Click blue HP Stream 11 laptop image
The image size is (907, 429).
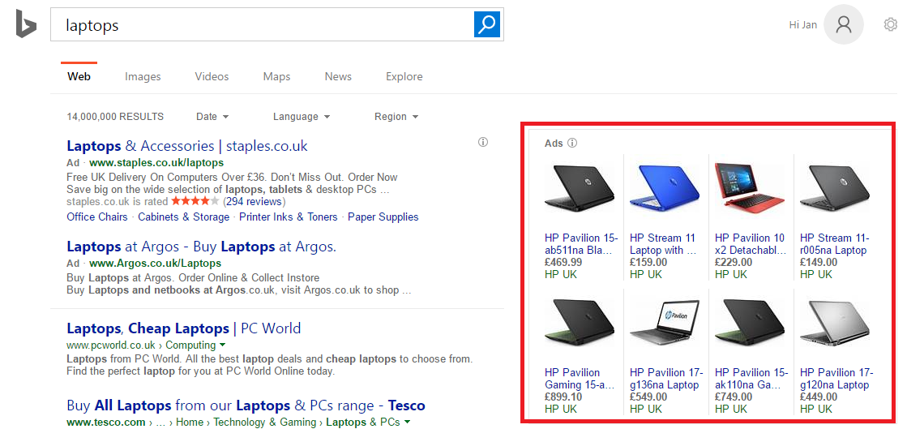coord(665,188)
